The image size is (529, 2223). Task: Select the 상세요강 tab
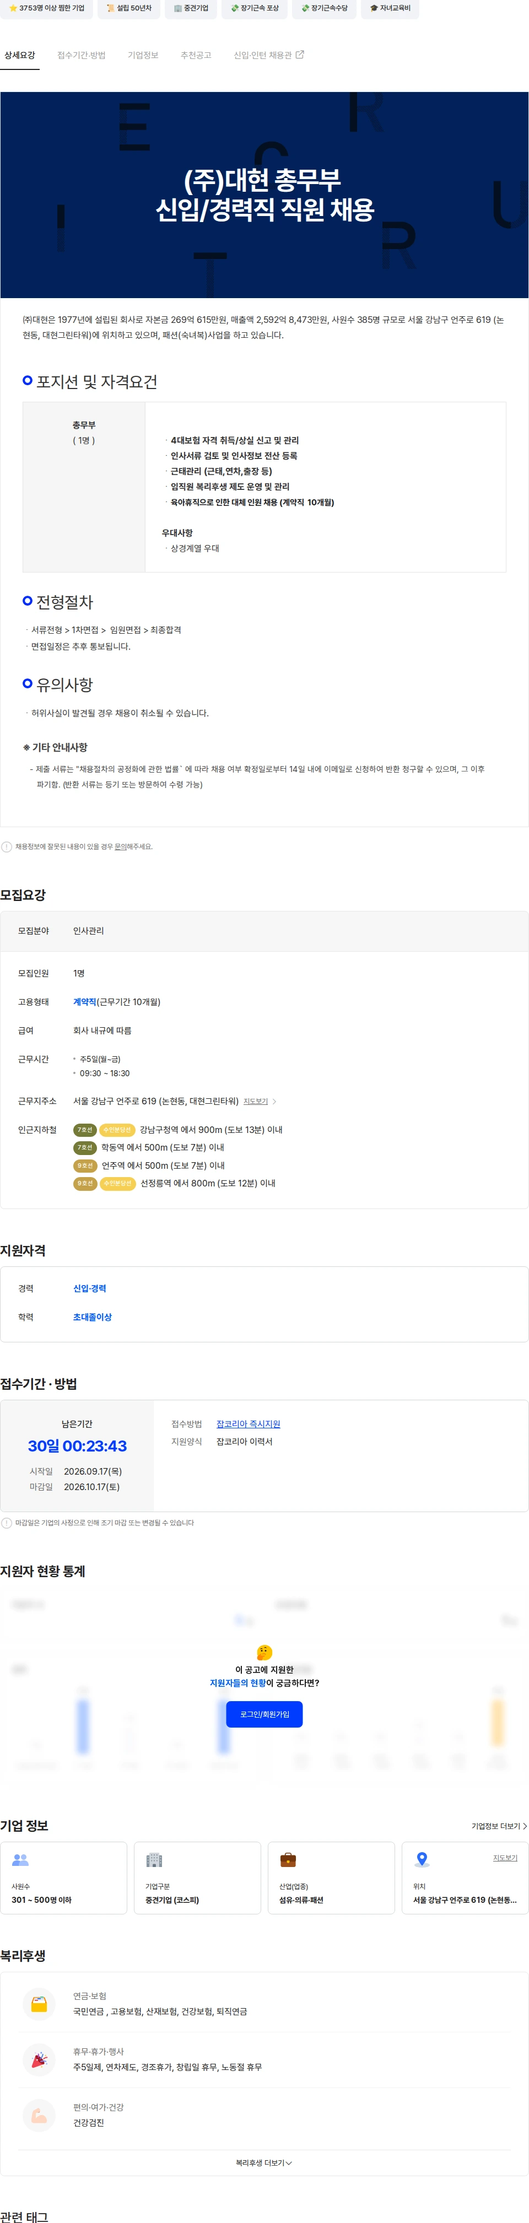pos(20,55)
